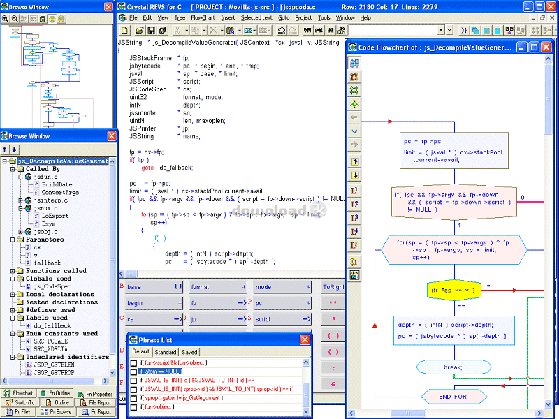Select flowchart level 1 icon
Image resolution: width=559 pixels, height=419 pixels.
355,190
